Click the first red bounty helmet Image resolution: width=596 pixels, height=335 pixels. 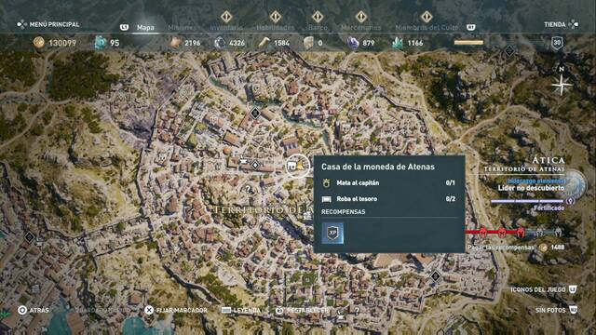(483, 232)
